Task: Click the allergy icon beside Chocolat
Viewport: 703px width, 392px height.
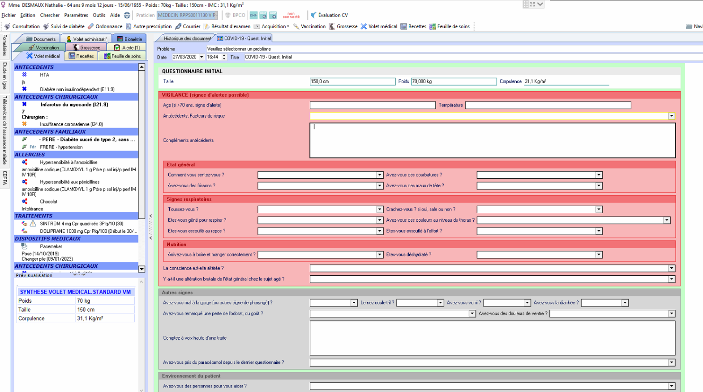Action: click(25, 201)
